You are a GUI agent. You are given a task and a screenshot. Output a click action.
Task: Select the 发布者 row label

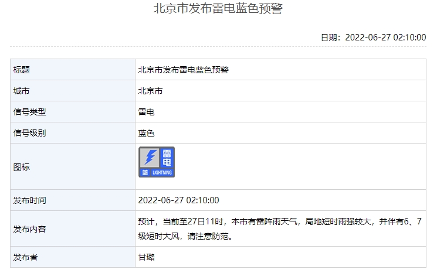(25, 257)
